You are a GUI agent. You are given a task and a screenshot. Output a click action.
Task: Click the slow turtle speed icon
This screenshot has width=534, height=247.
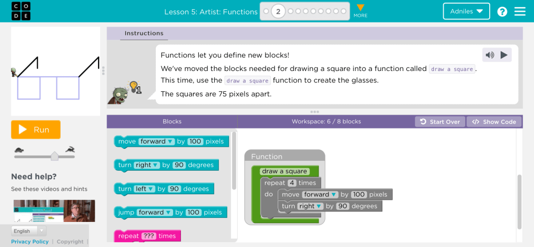19,150
